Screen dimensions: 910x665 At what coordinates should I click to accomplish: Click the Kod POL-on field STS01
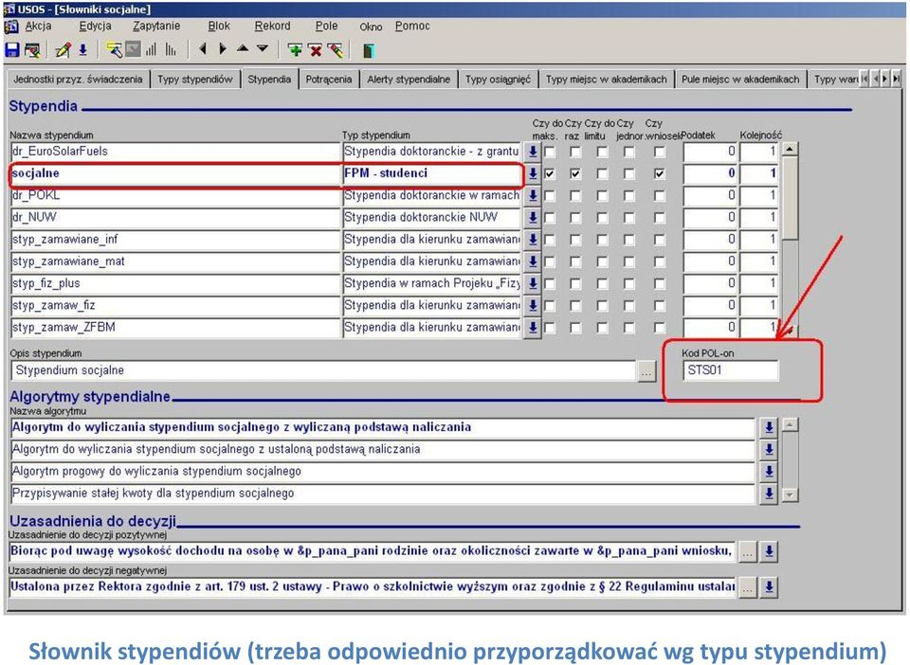(x=730, y=370)
